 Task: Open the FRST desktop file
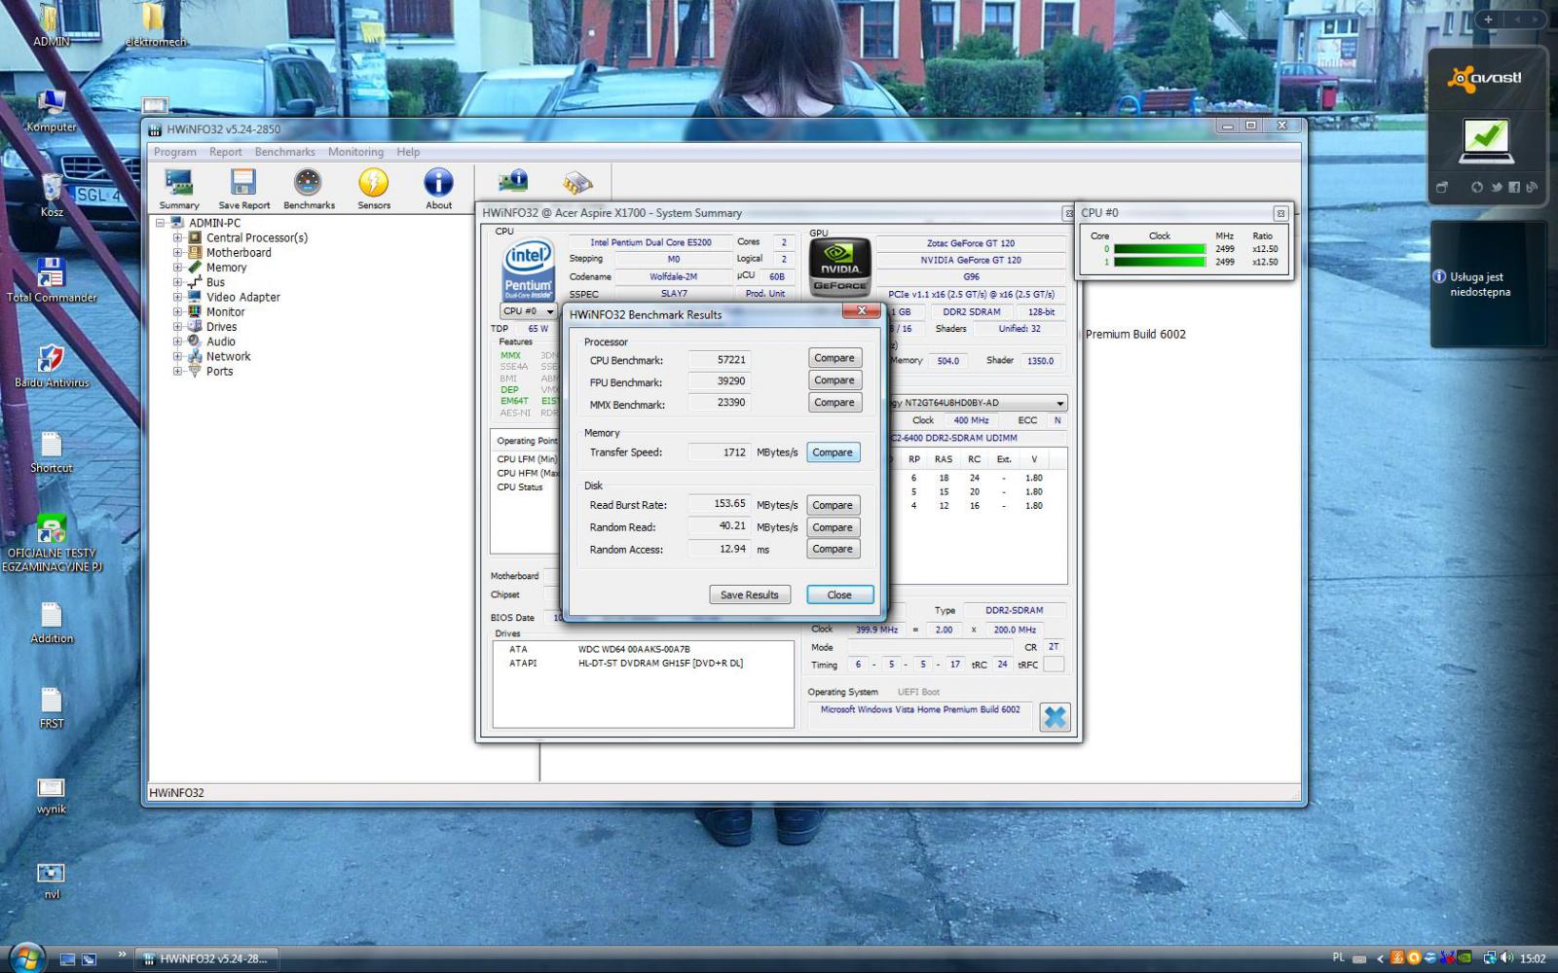(x=52, y=707)
